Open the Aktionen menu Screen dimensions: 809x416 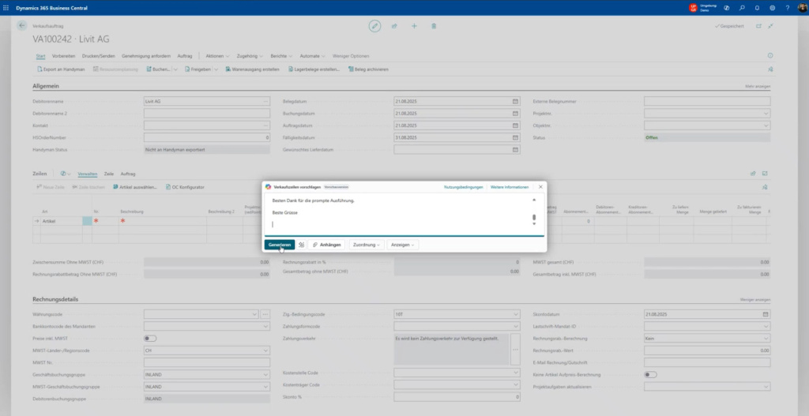(x=217, y=56)
